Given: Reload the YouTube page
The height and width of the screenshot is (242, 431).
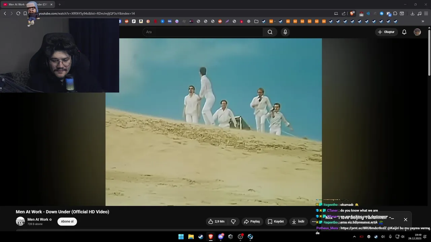Looking at the screenshot, I should [x=18, y=13].
